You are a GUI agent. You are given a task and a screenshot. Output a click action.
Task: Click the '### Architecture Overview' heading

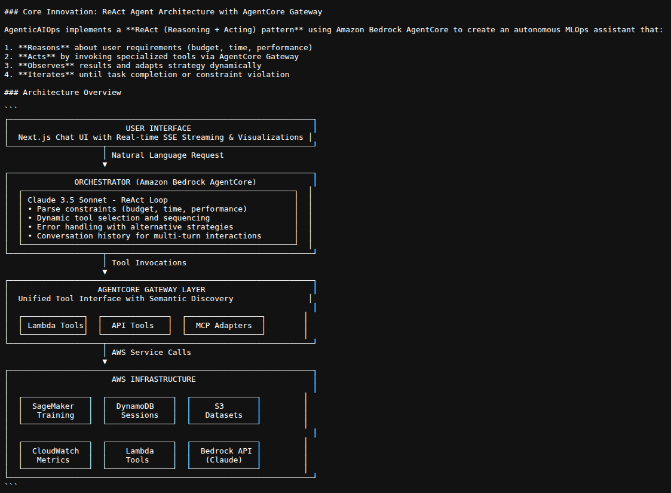tap(63, 93)
